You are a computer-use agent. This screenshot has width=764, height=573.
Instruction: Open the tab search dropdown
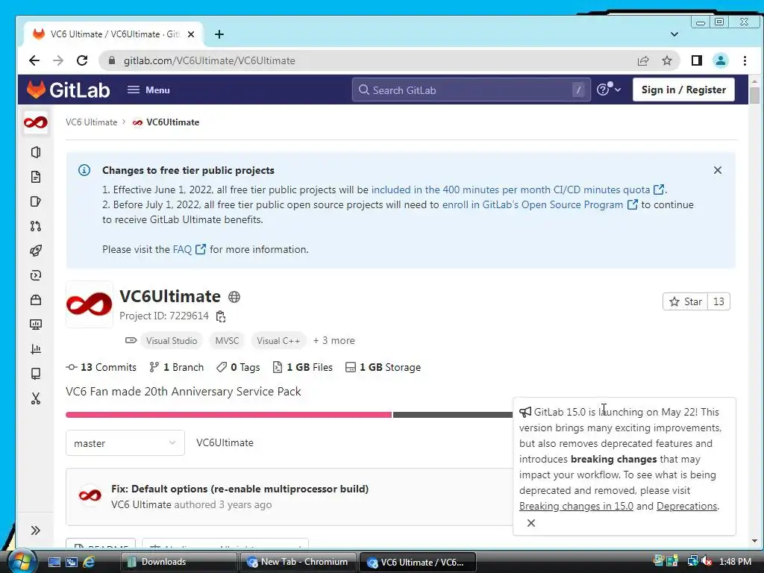tap(674, 34)
